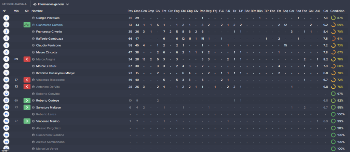Click Raffaele Gambuzza's 61% condition indicator
350x152 pixels.
(333, 39)
